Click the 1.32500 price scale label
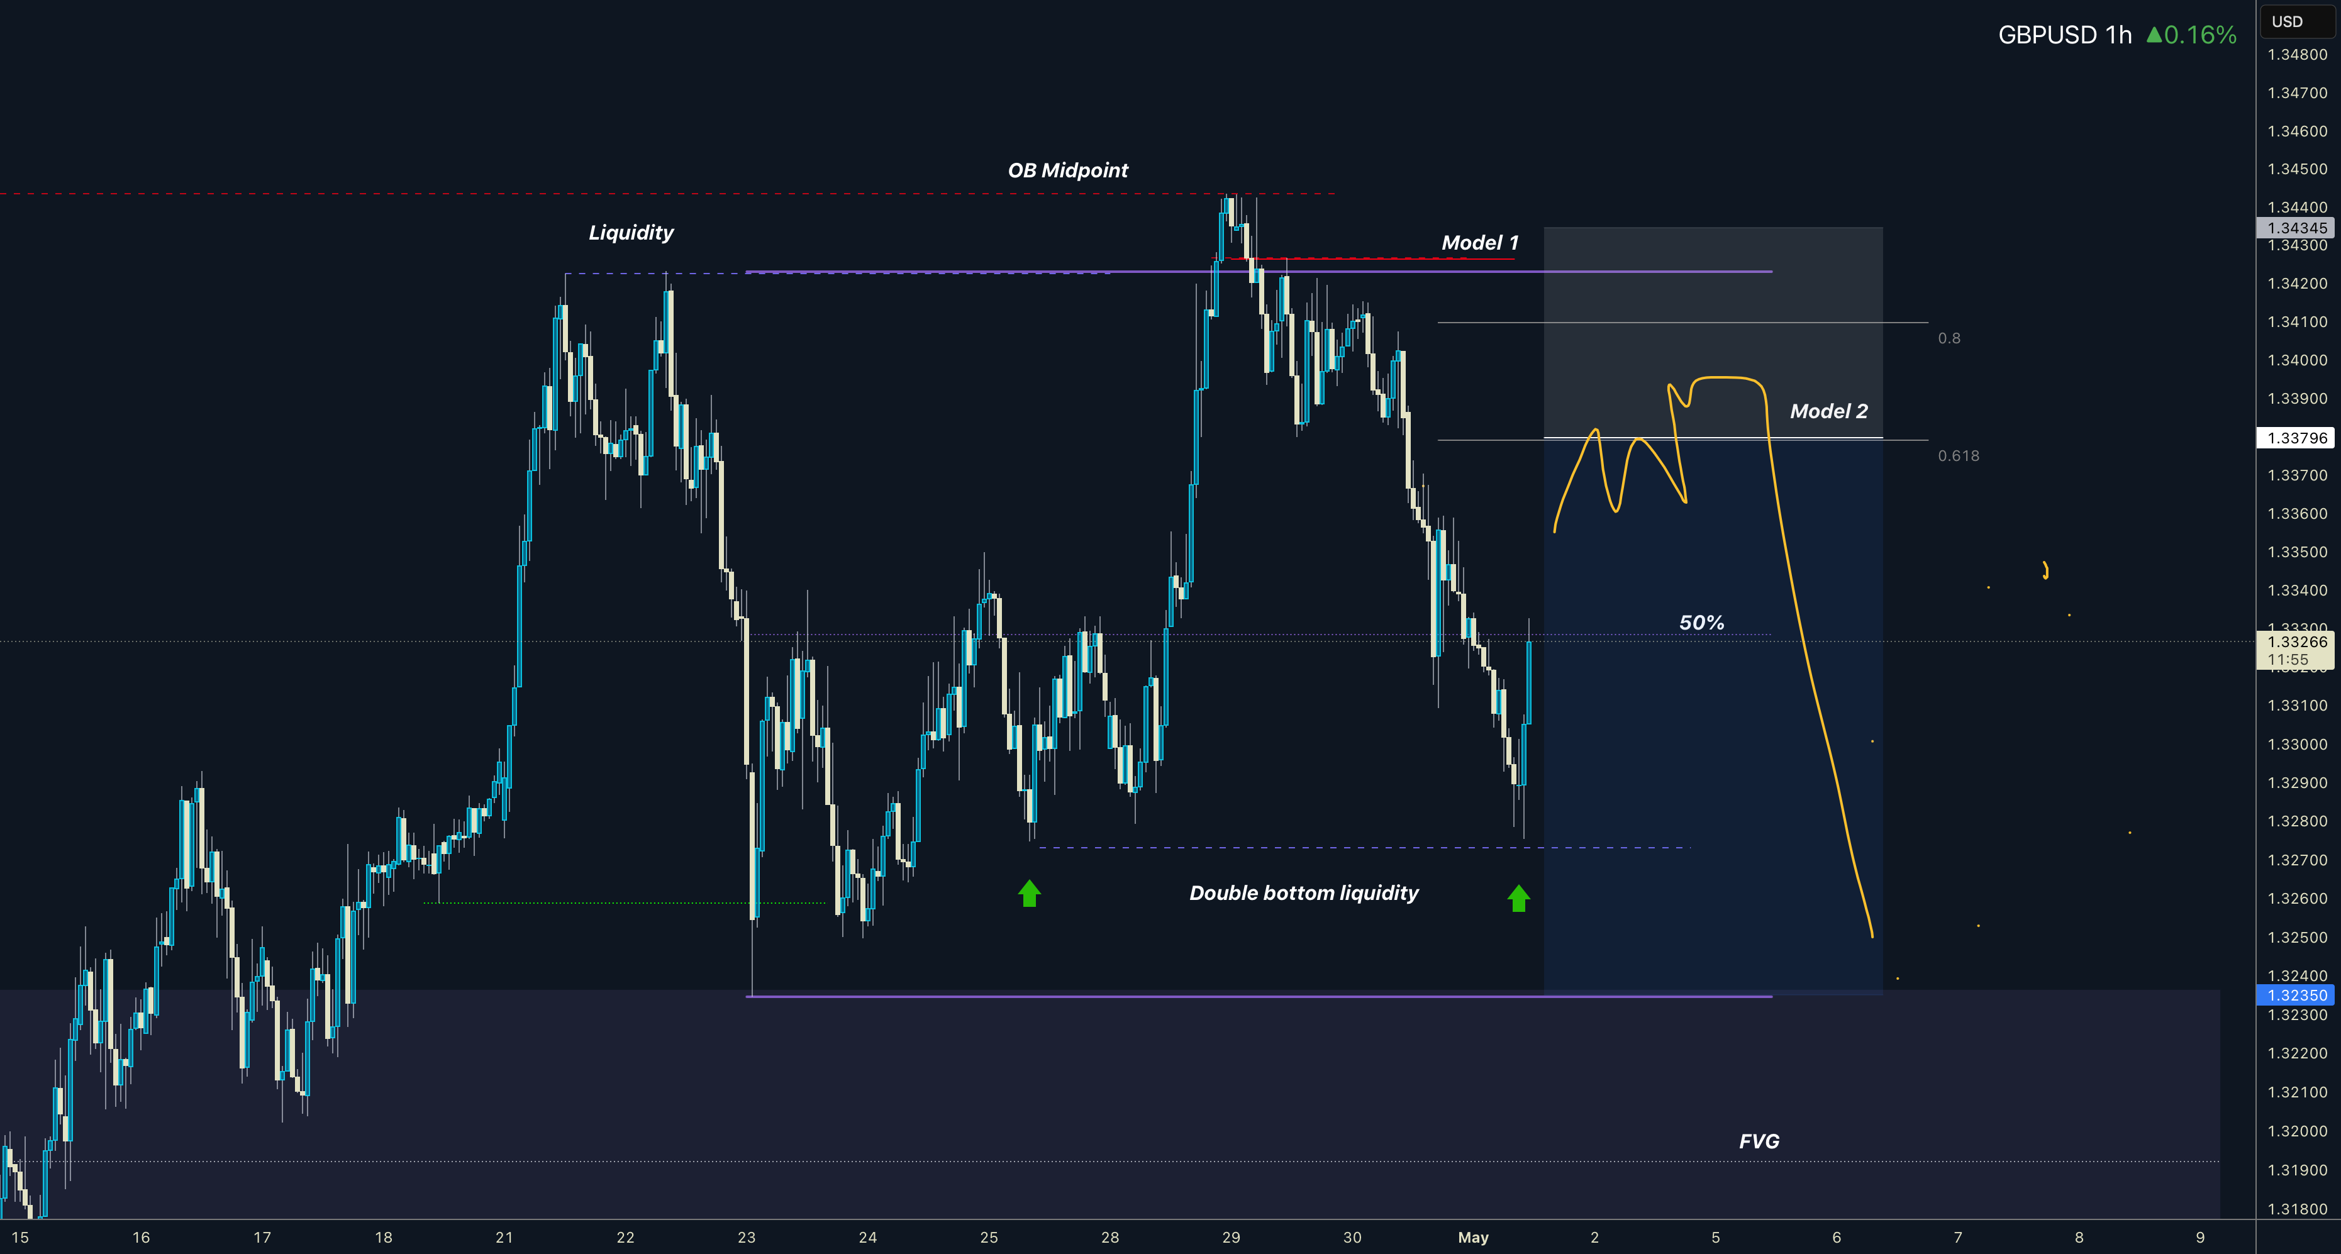The height and width of the screenshot is (1254, 2341). pos(2296,937)
